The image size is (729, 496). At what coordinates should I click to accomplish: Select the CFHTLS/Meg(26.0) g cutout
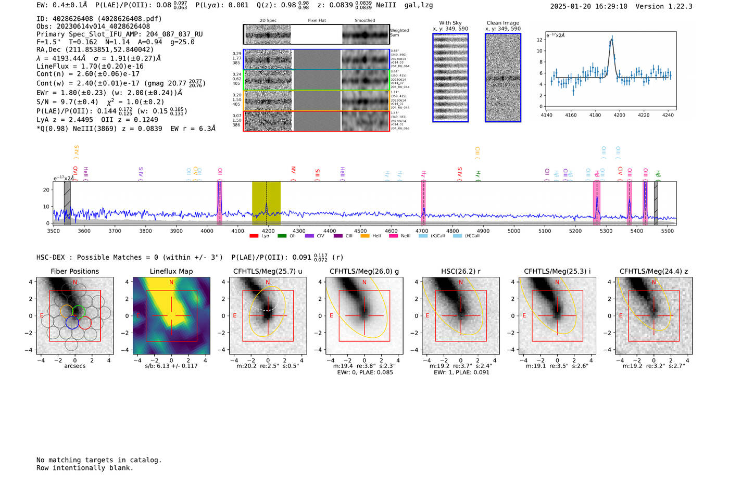coord(364,315)
